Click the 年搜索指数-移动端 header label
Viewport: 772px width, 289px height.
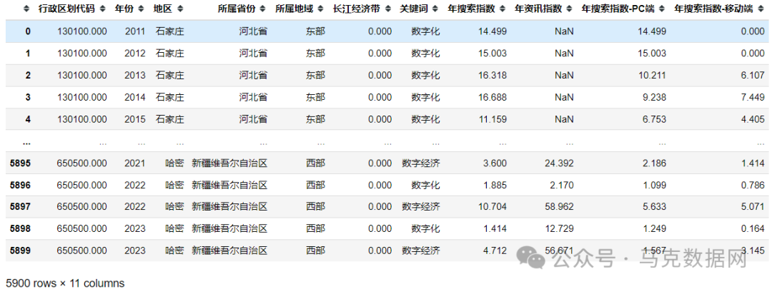click(715, 9)
